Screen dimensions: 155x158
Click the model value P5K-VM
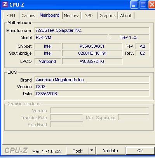click(71, 37)
